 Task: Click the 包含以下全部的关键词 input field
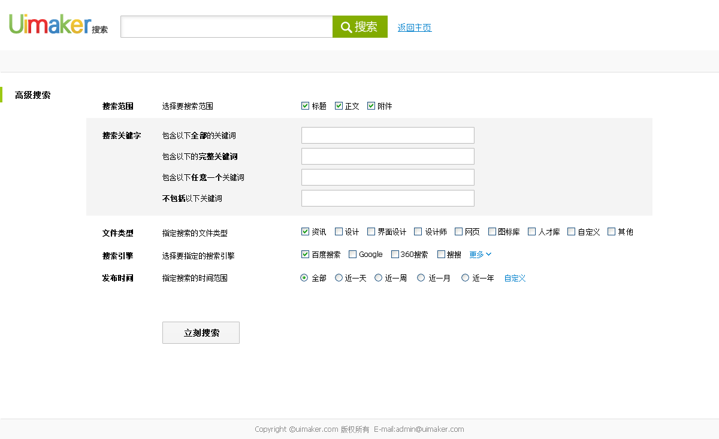388,135
